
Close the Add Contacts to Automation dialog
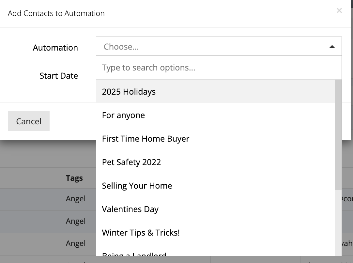pos(339,11)
